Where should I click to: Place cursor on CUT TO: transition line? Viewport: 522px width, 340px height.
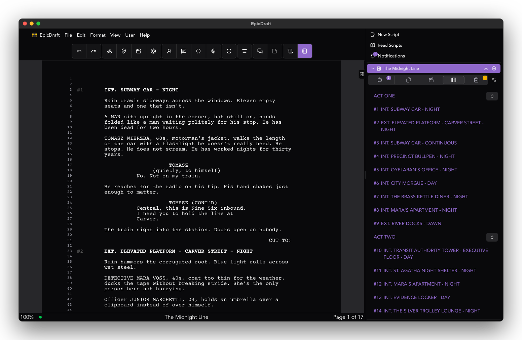280,241
